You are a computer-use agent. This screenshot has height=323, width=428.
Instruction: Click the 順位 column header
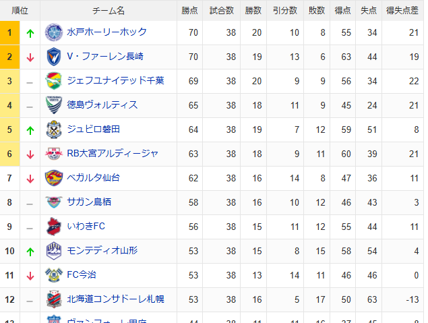[20, 11]
